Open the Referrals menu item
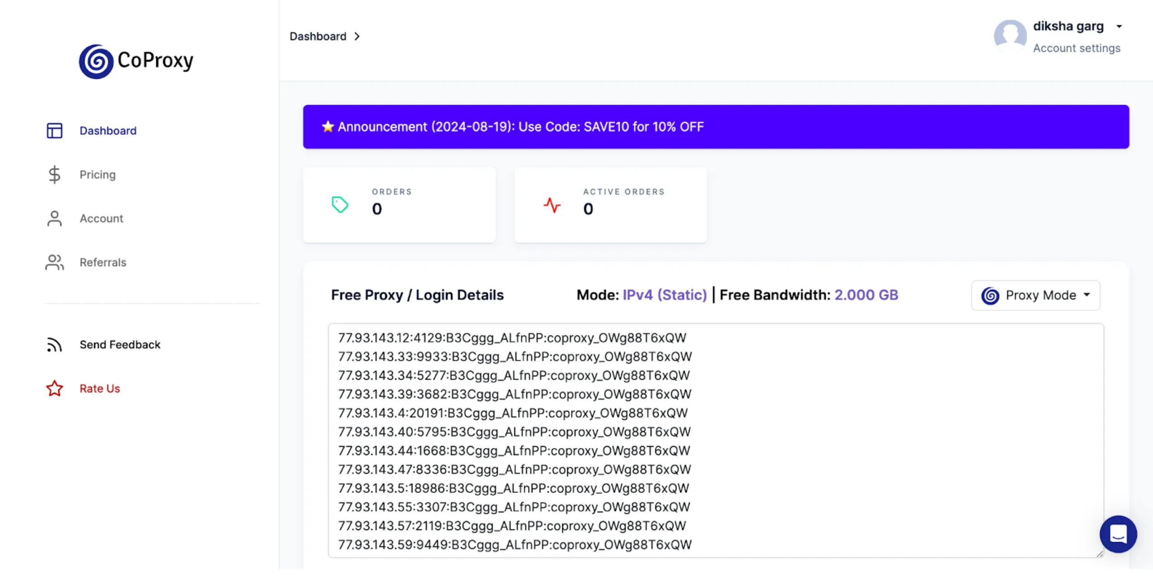The image size is (1153, 576). (x=103, y=262)
